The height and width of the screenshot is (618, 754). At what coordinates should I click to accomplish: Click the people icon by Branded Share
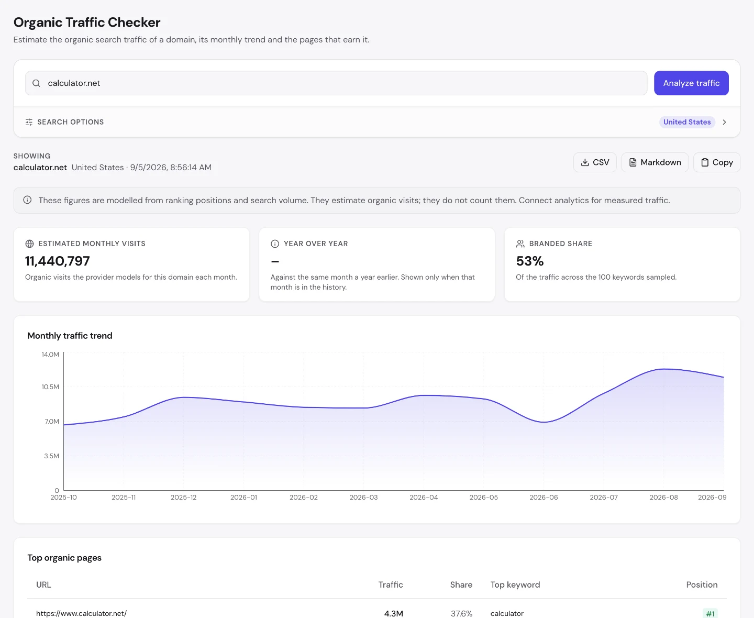pyautogui.click(x=520, y=244)
